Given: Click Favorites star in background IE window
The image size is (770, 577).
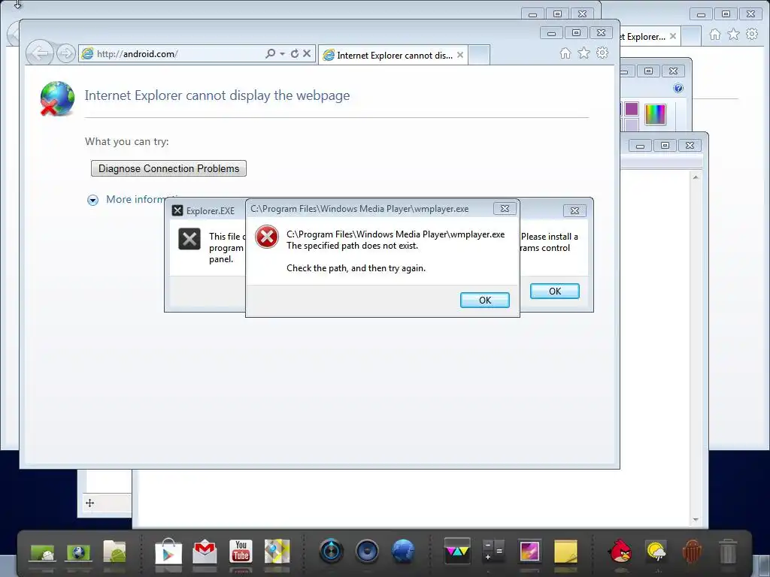Looking at the screenshot, I should point(734,34).
